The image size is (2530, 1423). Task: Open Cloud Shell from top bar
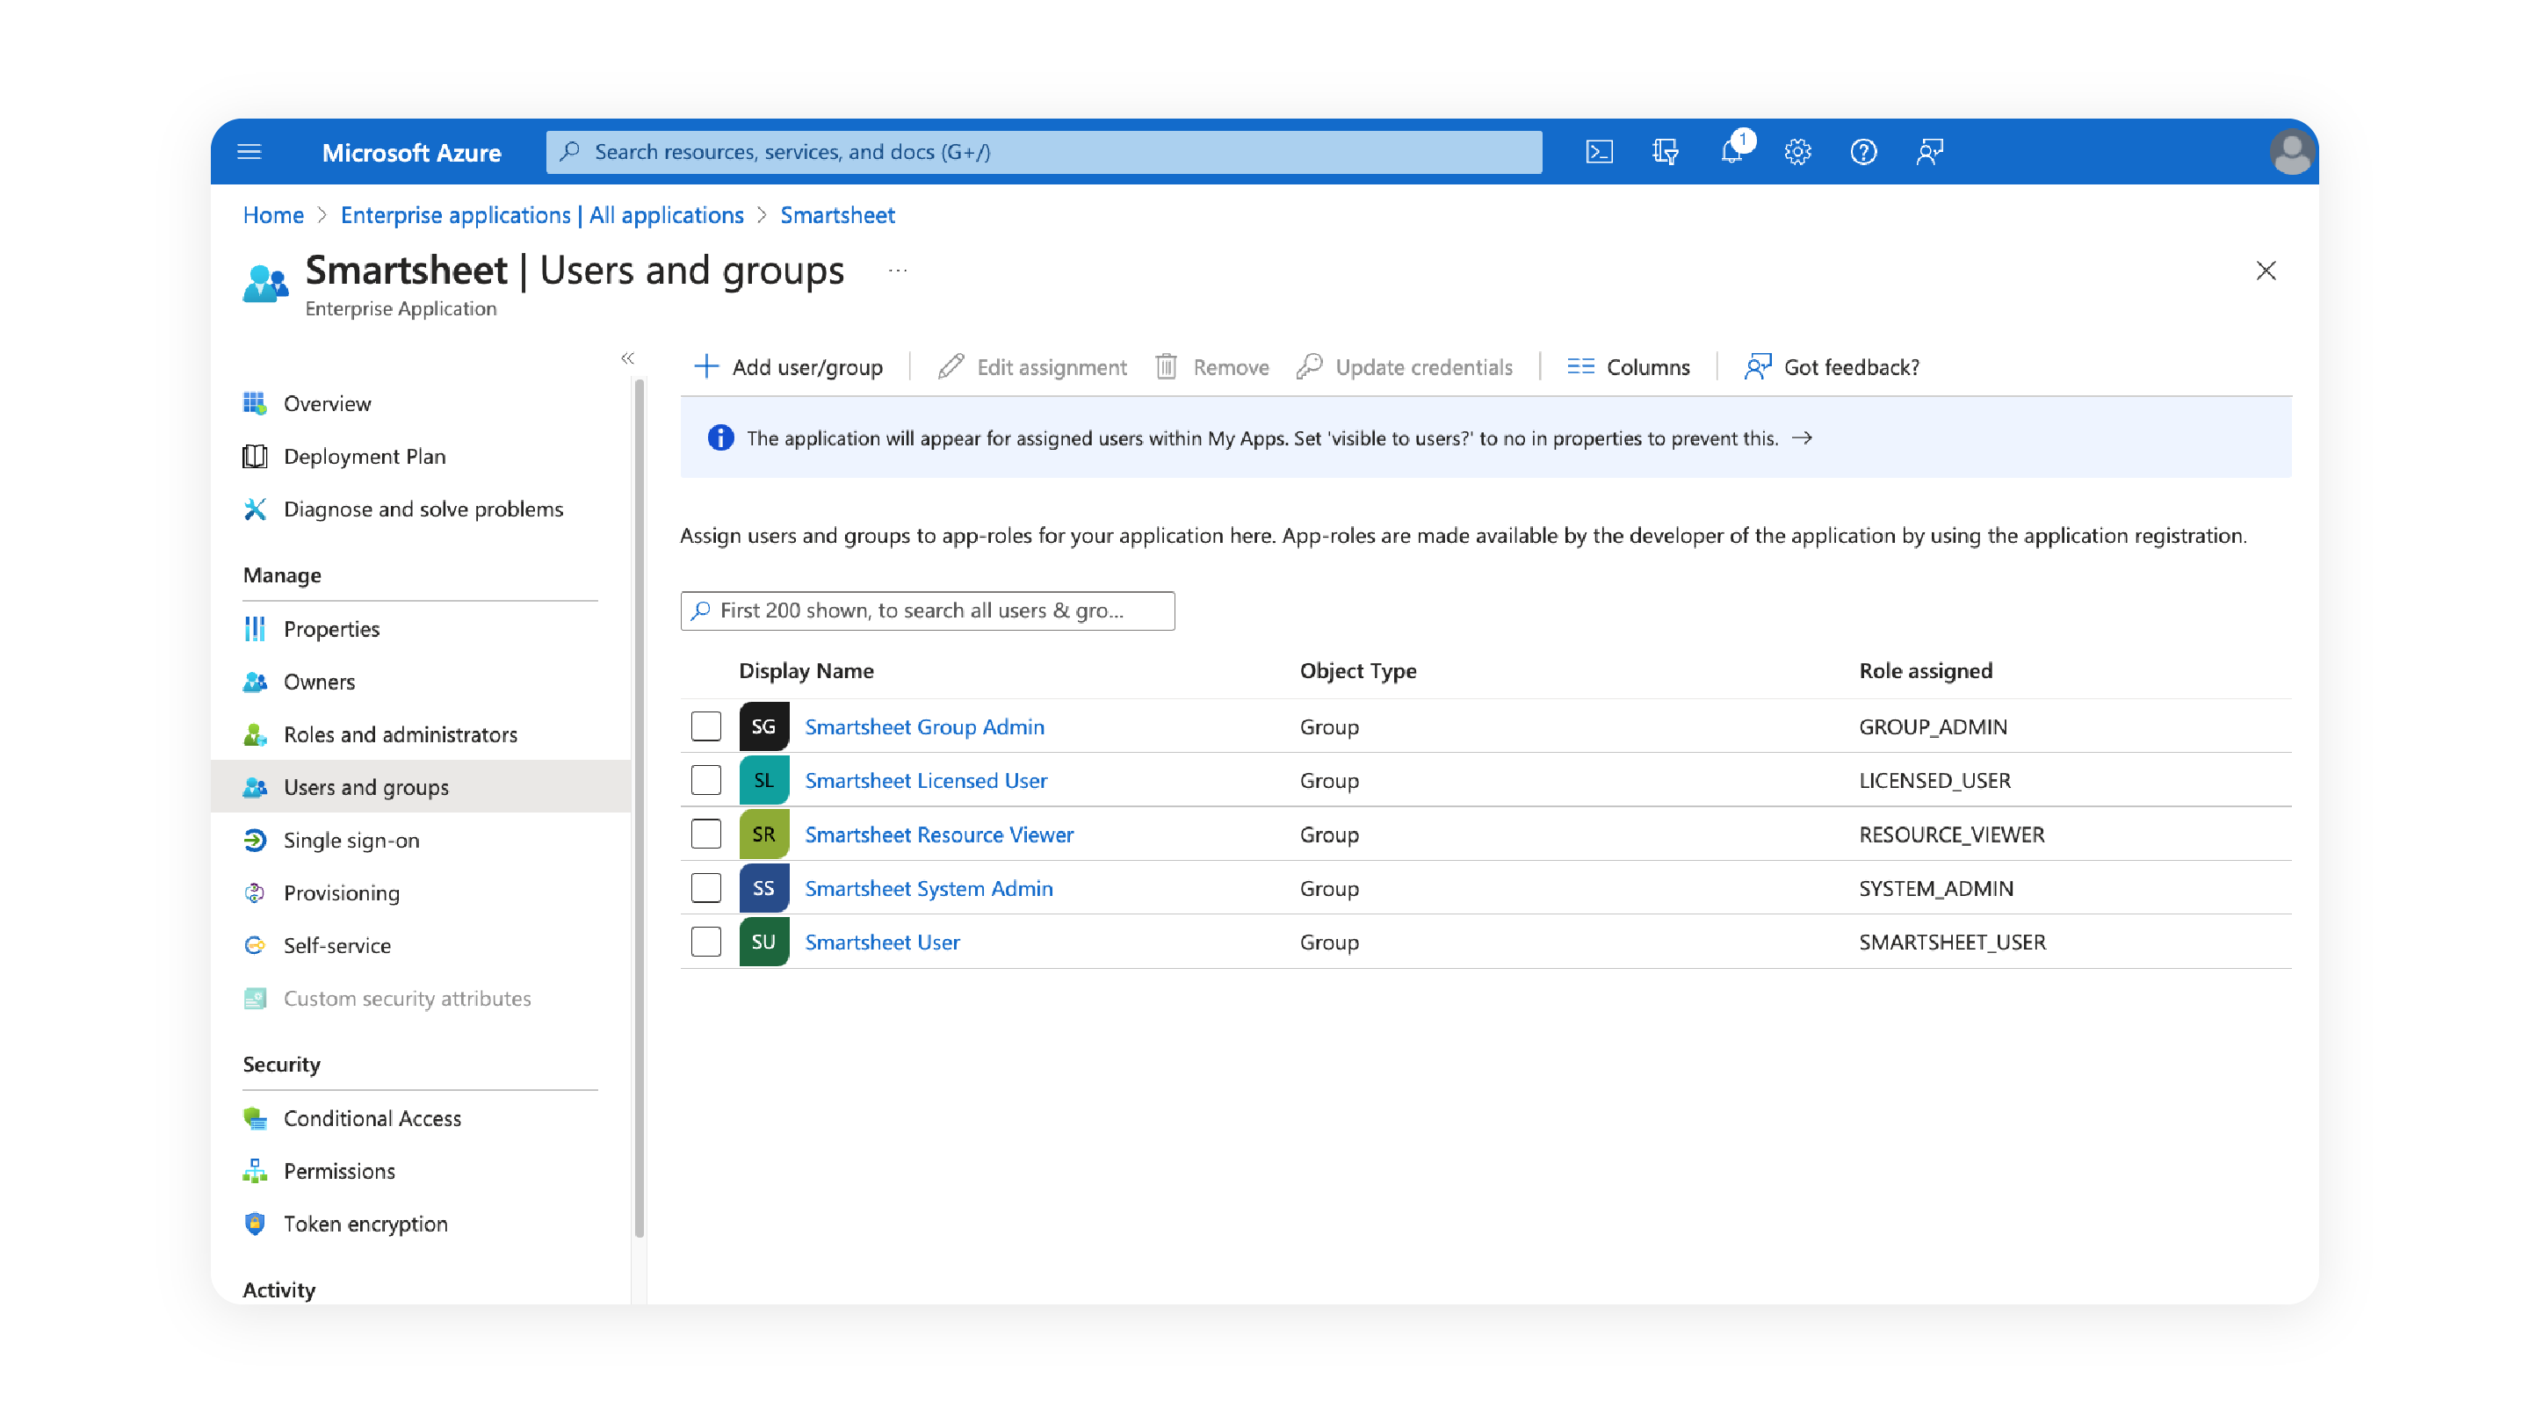coord(1598,152)
